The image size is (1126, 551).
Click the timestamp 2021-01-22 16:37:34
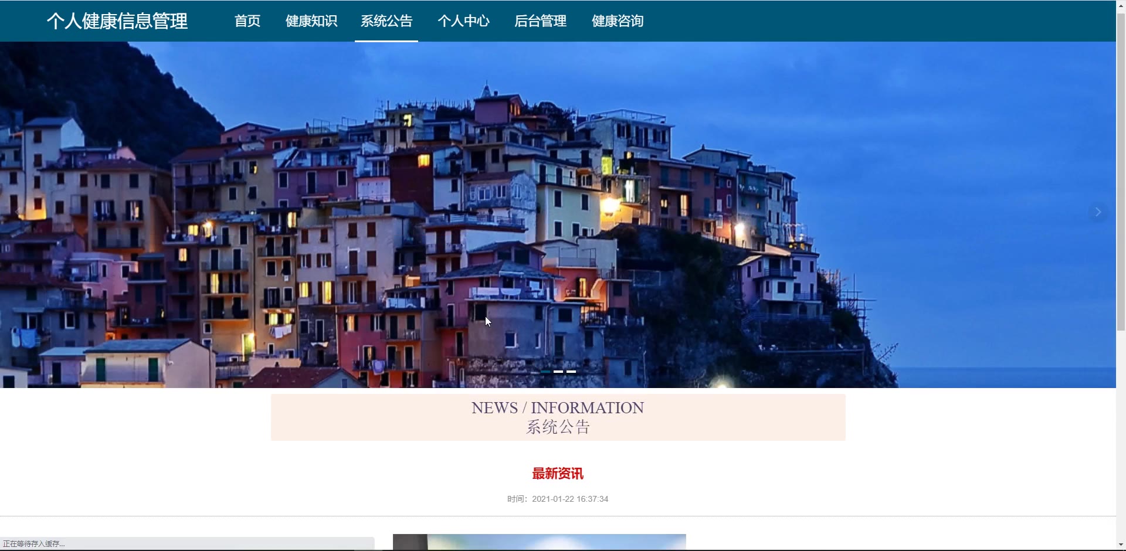point(570,499)
